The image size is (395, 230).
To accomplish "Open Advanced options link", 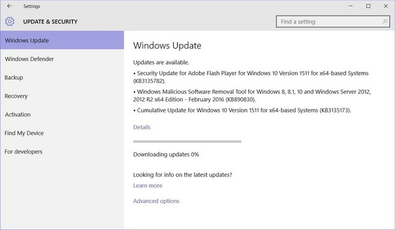I will coord(156,201).
